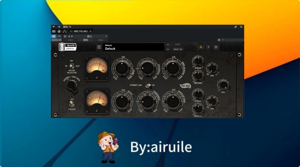Toggle the blue plugin power bypass button
The width and height of the screenshot is (300, 167).
click(54, 36)
